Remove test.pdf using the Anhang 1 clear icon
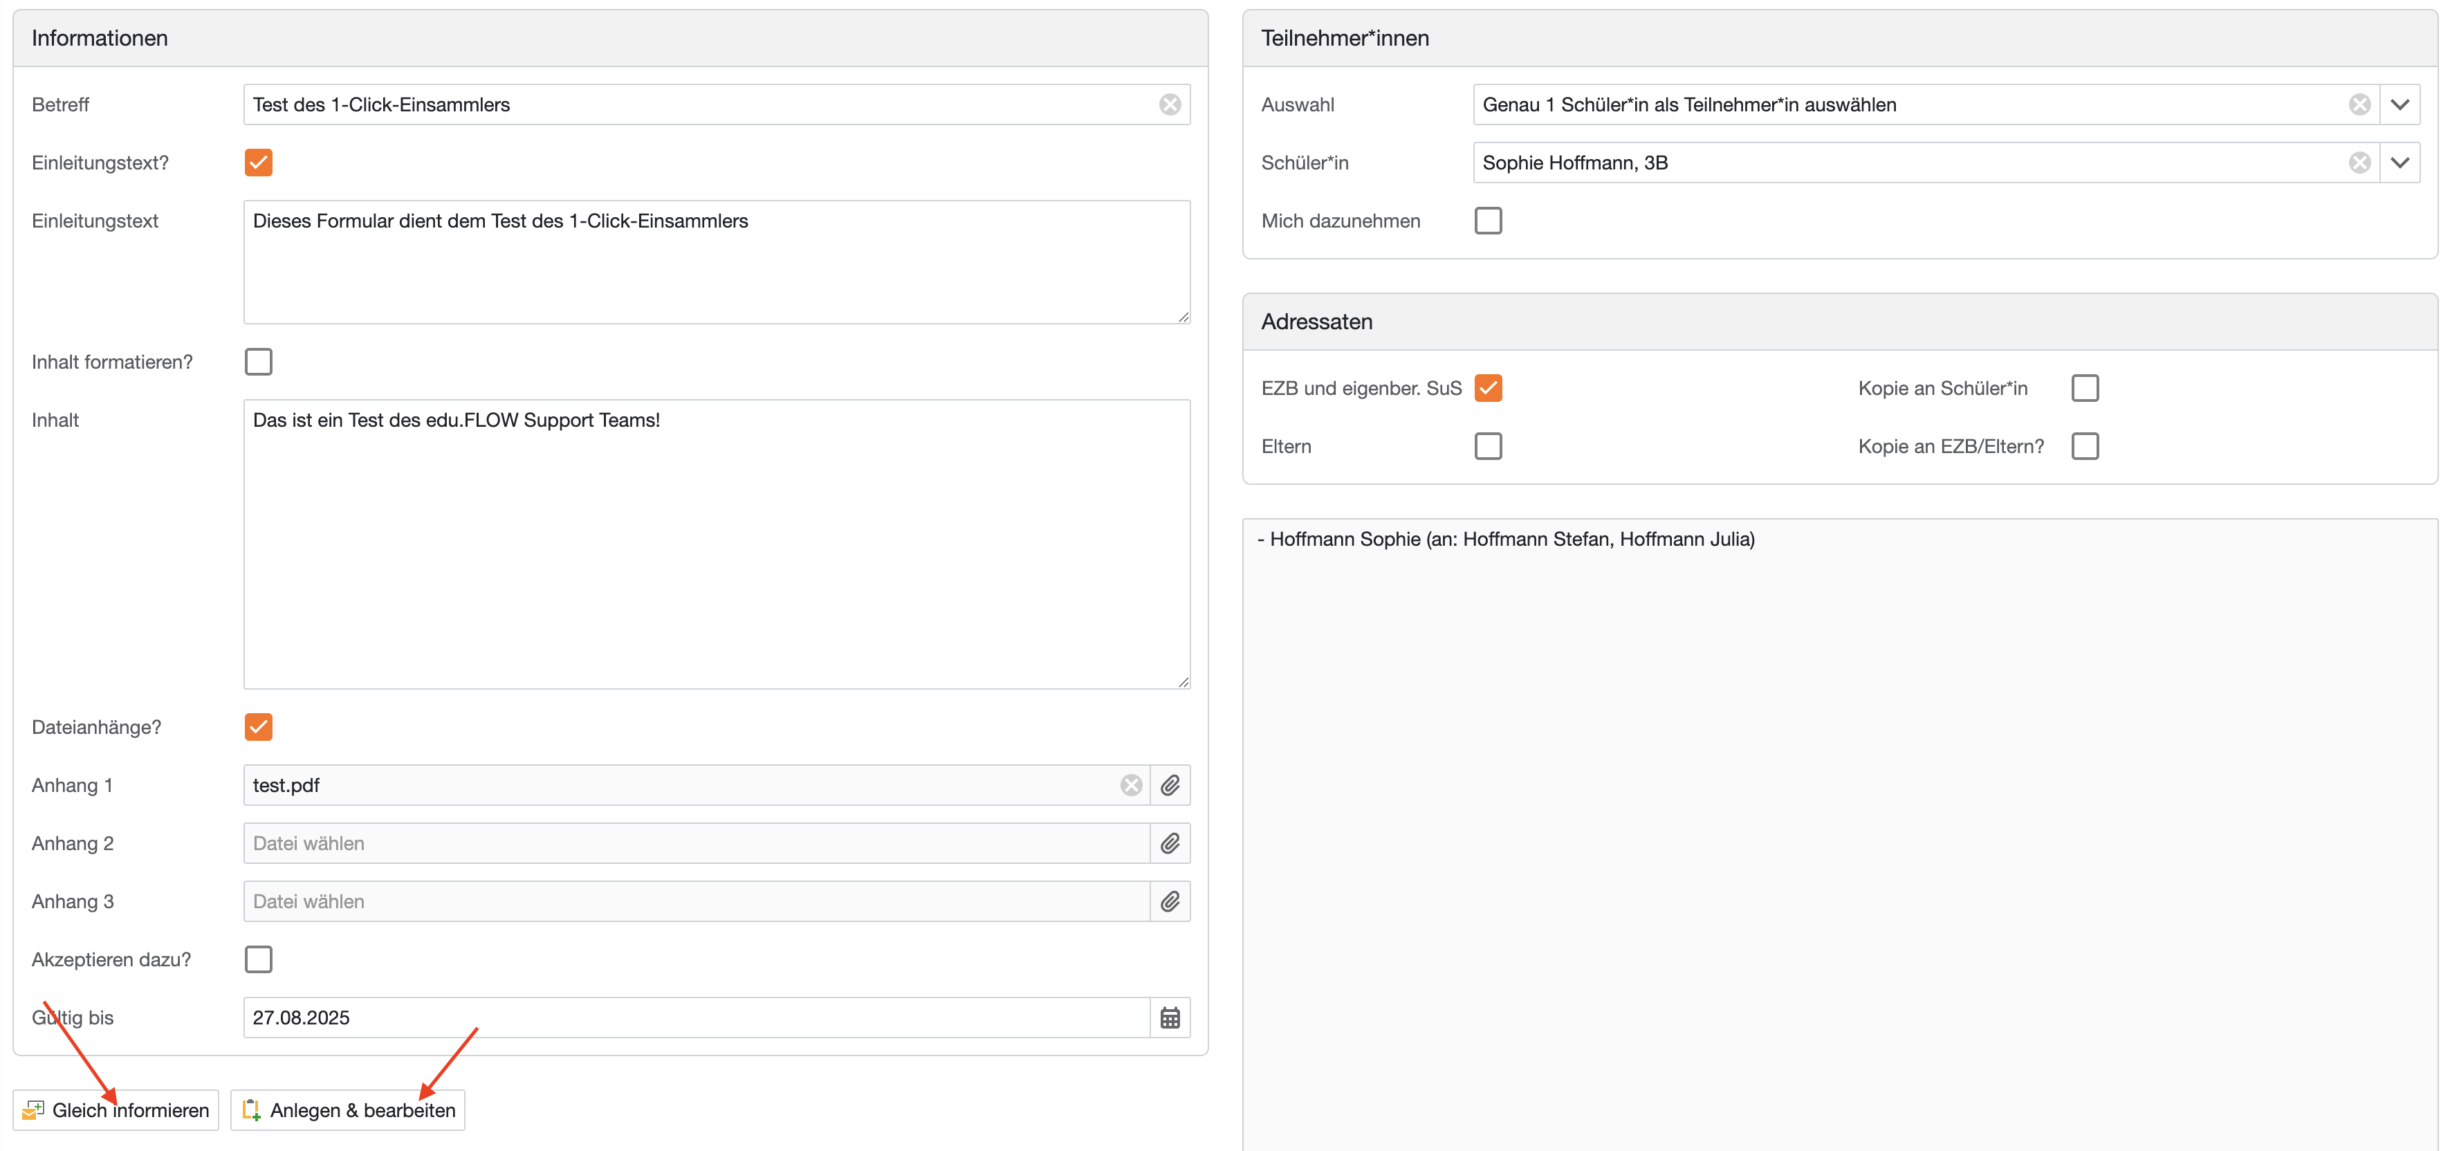The image size is (2450, 1151). tap(1131, 785)
